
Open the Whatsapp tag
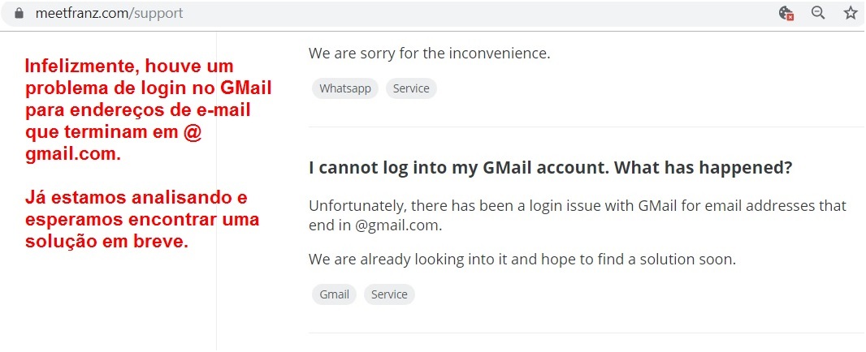(x=345, y=88)
